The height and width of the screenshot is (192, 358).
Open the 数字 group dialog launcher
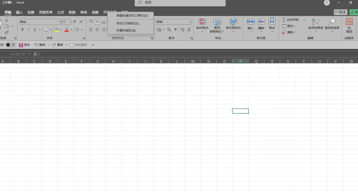tap(192, 38)
